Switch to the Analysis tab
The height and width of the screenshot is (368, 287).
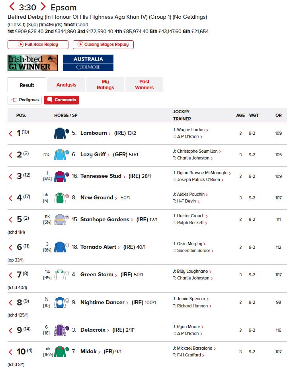coord(66,85)
